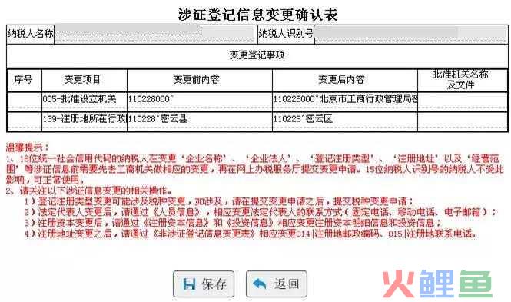Click the 序号 column header

click(x=25, y=80)
